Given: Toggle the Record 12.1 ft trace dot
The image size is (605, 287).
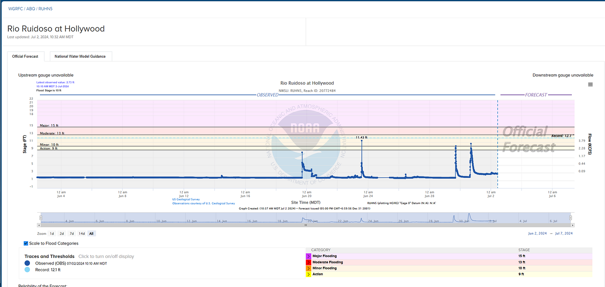Looking at the screenshot, I should tap(27, 270).
